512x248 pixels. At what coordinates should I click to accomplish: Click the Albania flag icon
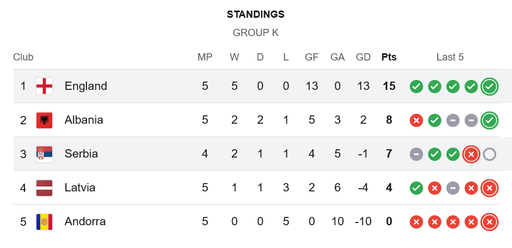44,120
